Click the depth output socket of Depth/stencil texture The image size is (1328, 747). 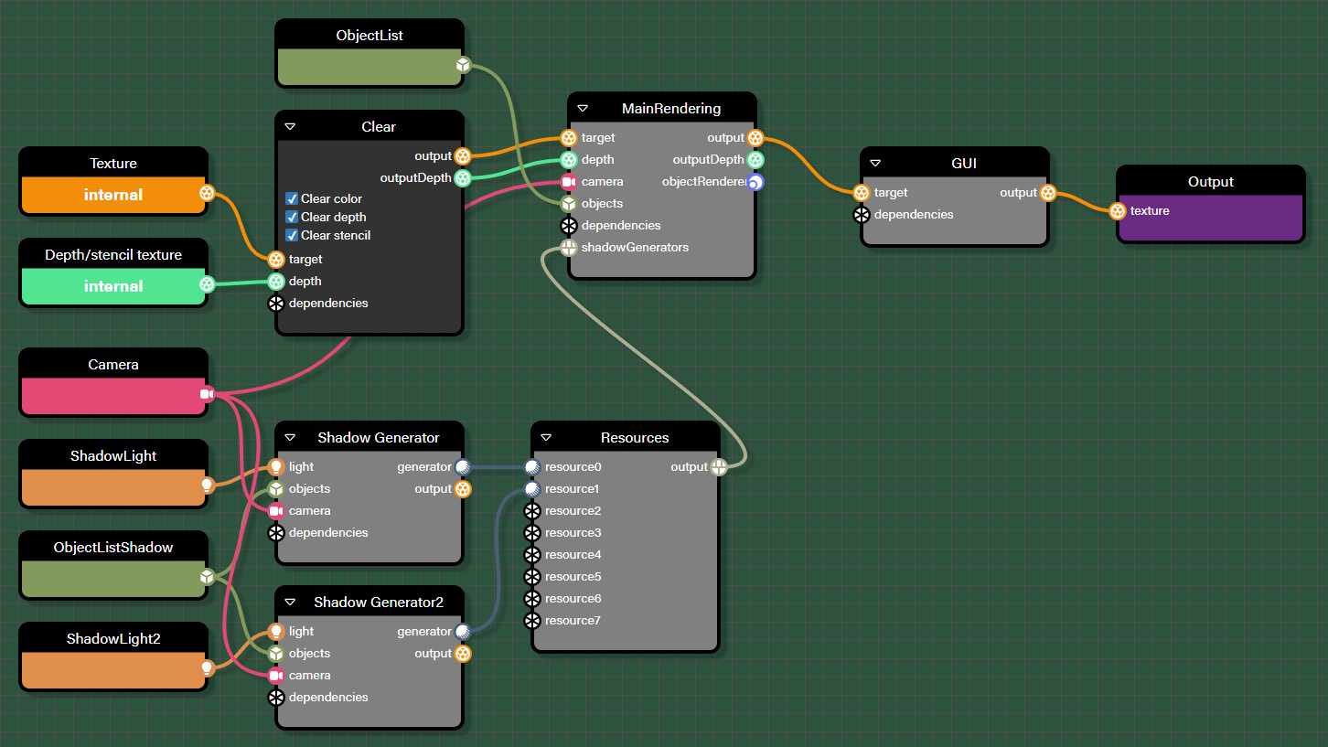(207, 284)
